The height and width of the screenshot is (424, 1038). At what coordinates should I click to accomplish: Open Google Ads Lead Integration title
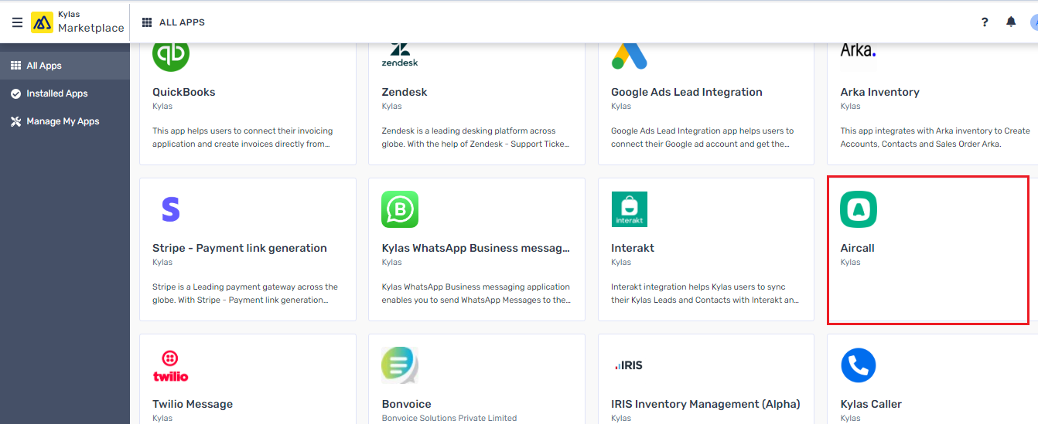(x=687, y=92)
